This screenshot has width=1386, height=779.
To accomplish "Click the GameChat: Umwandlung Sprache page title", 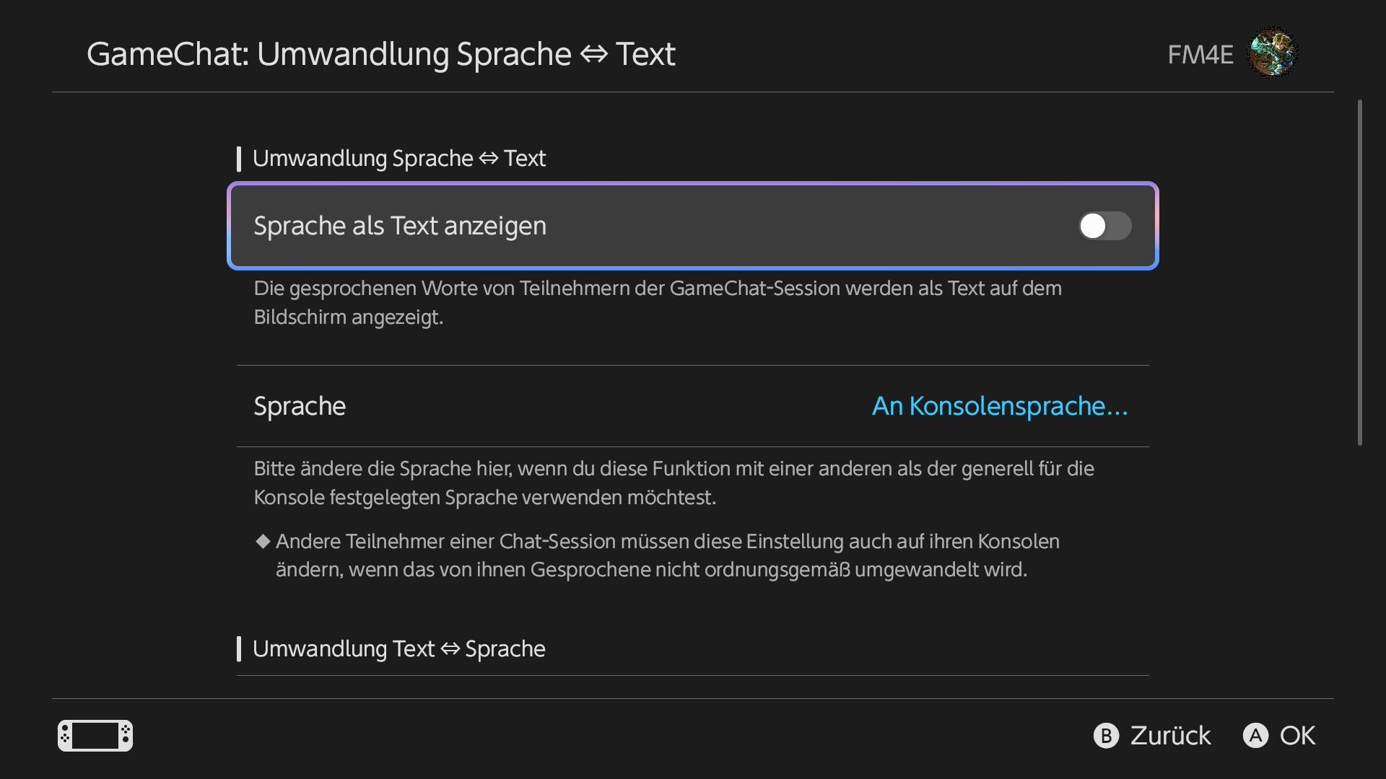I will pos(381,54).
